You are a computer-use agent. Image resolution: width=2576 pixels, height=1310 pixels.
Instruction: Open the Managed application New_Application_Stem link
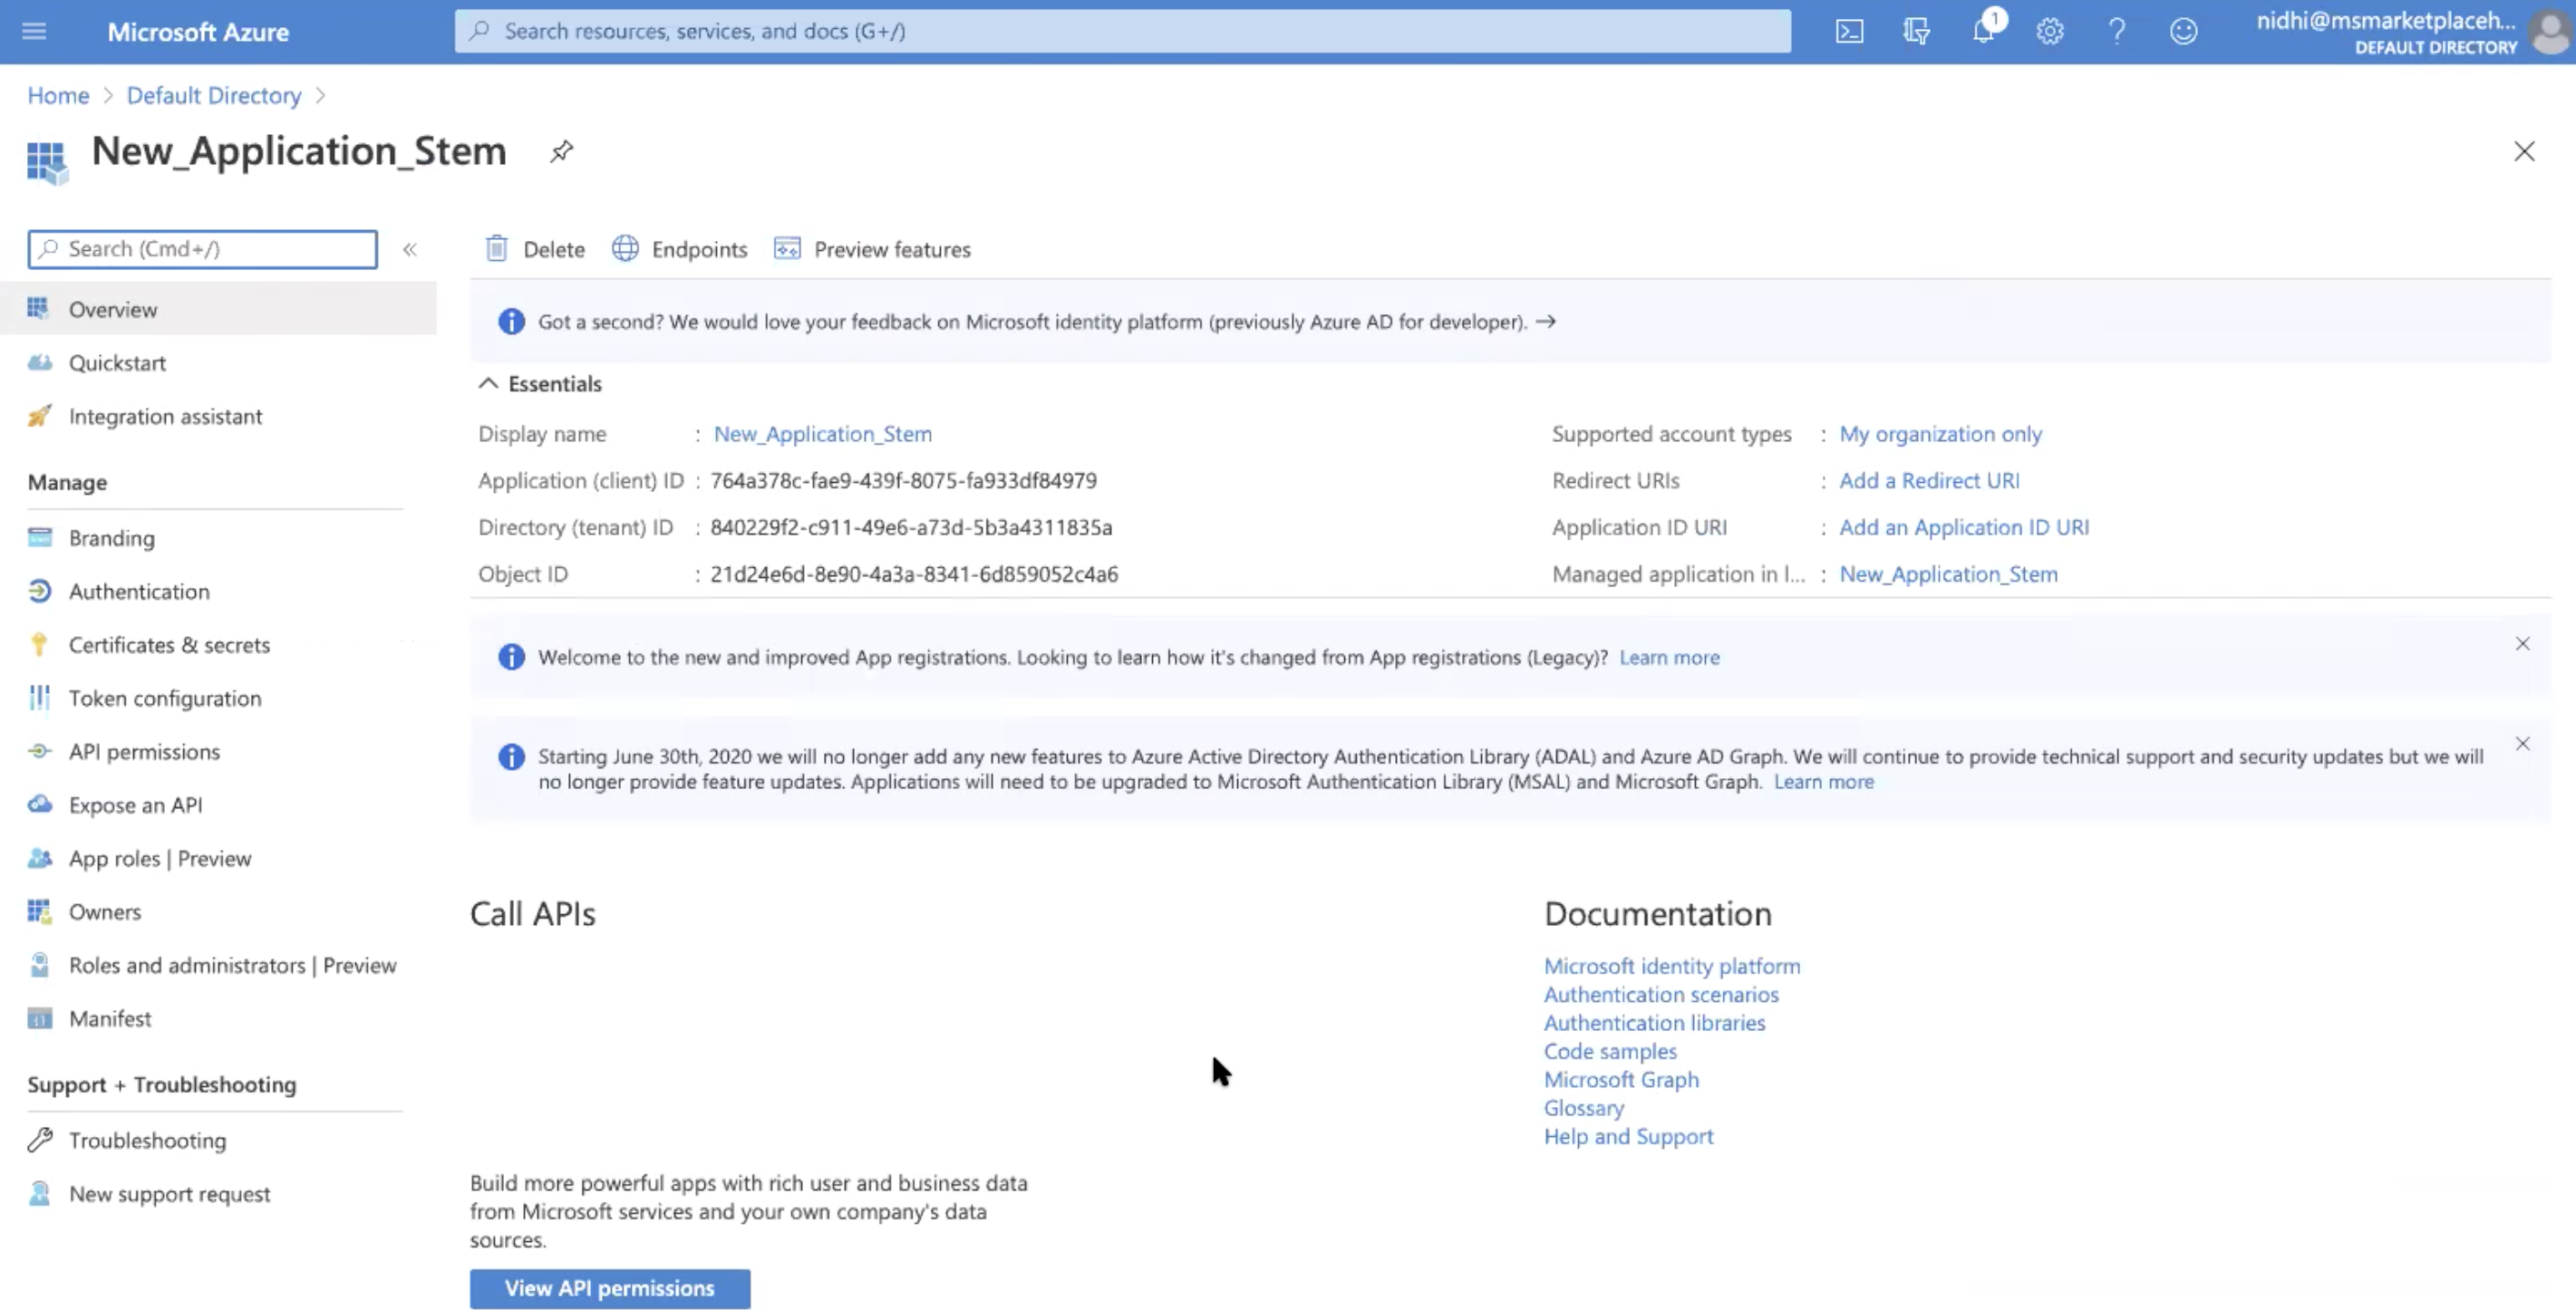coord(1948,574)
